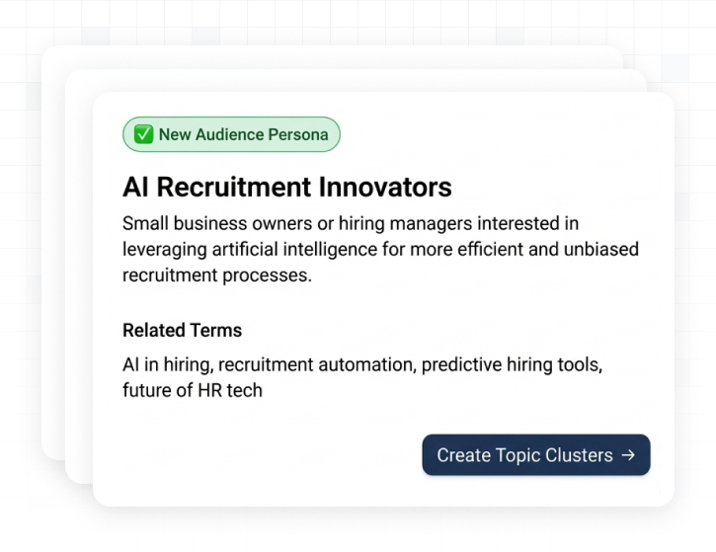Click the green checkmark icon in the badge
716x552 pixels.
[x=144, y=135]
